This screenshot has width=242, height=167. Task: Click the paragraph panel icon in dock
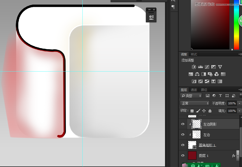(173, 7)
